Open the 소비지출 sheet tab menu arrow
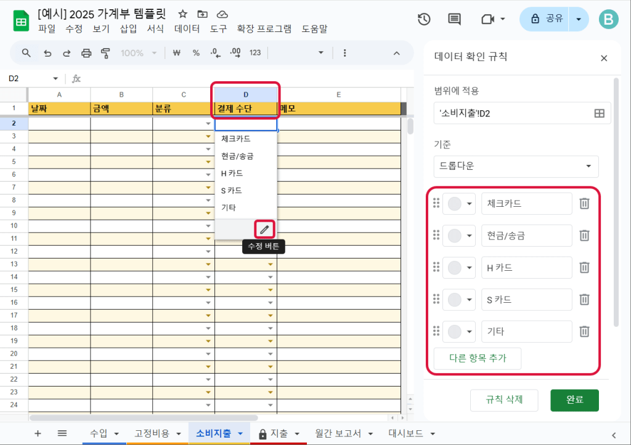 240,433
